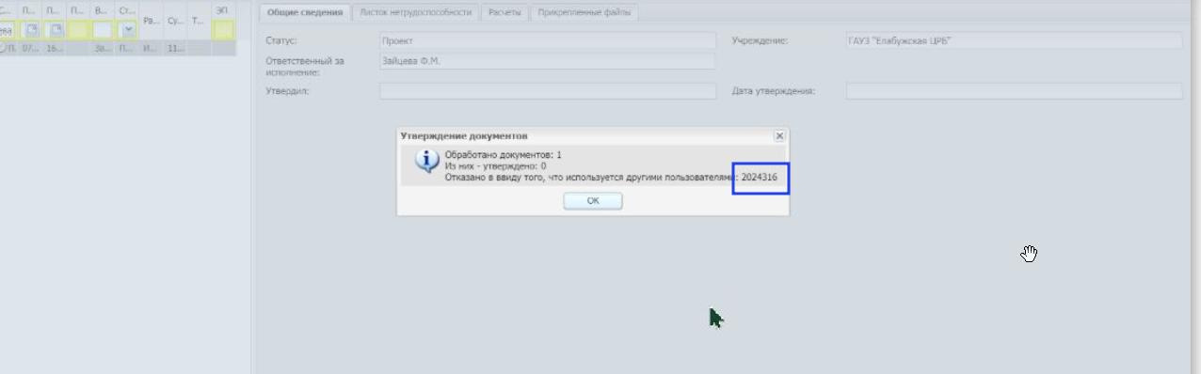1201x374 pixels.
Task: Select the Прикрепленные файлы tab
Action: point(584,13)
